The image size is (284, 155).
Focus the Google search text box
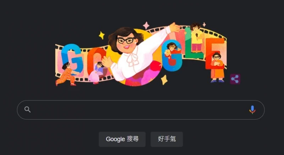click(x=141, y=110)
